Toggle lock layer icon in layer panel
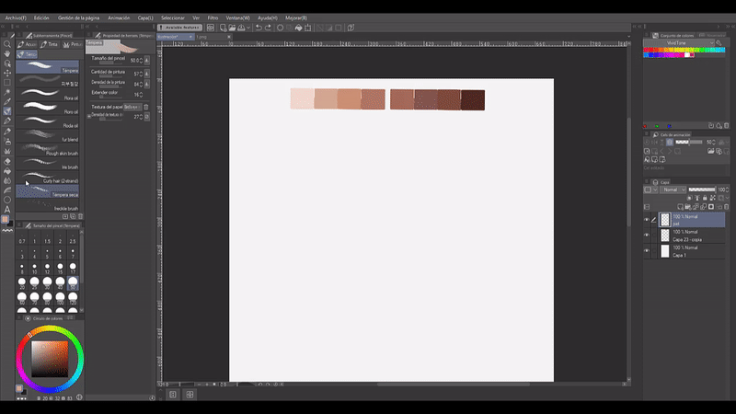 [705, 198]
